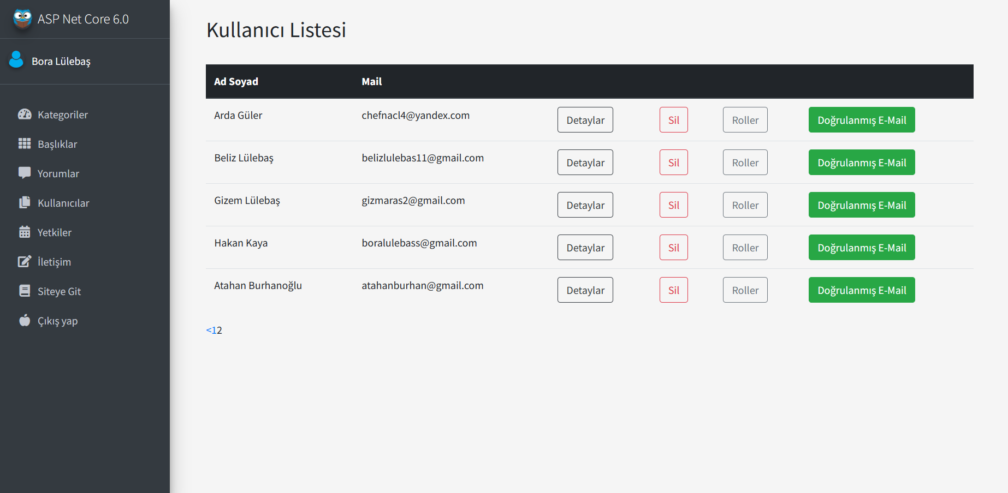Click the Kullanıcılar copy icon

coord(25,202)
